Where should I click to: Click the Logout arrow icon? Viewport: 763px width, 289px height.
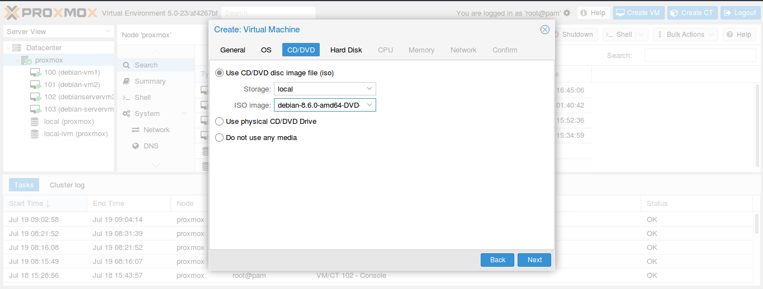click(x=727, y=13)
